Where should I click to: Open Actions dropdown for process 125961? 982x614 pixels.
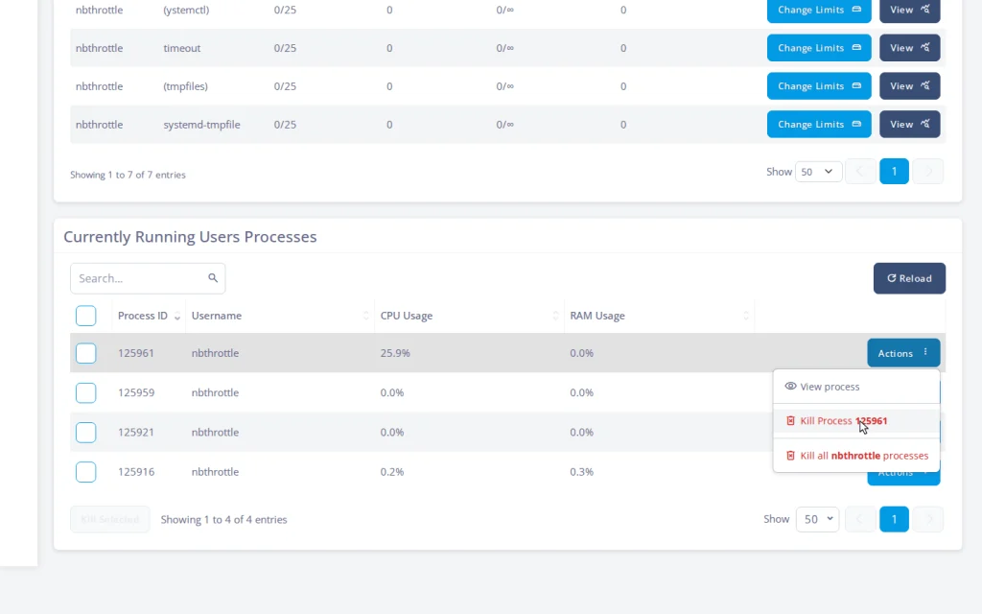click(903, 353)
